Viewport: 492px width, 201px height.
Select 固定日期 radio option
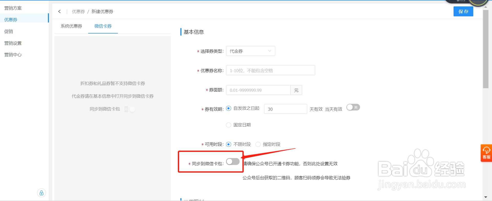click(229, 125)
